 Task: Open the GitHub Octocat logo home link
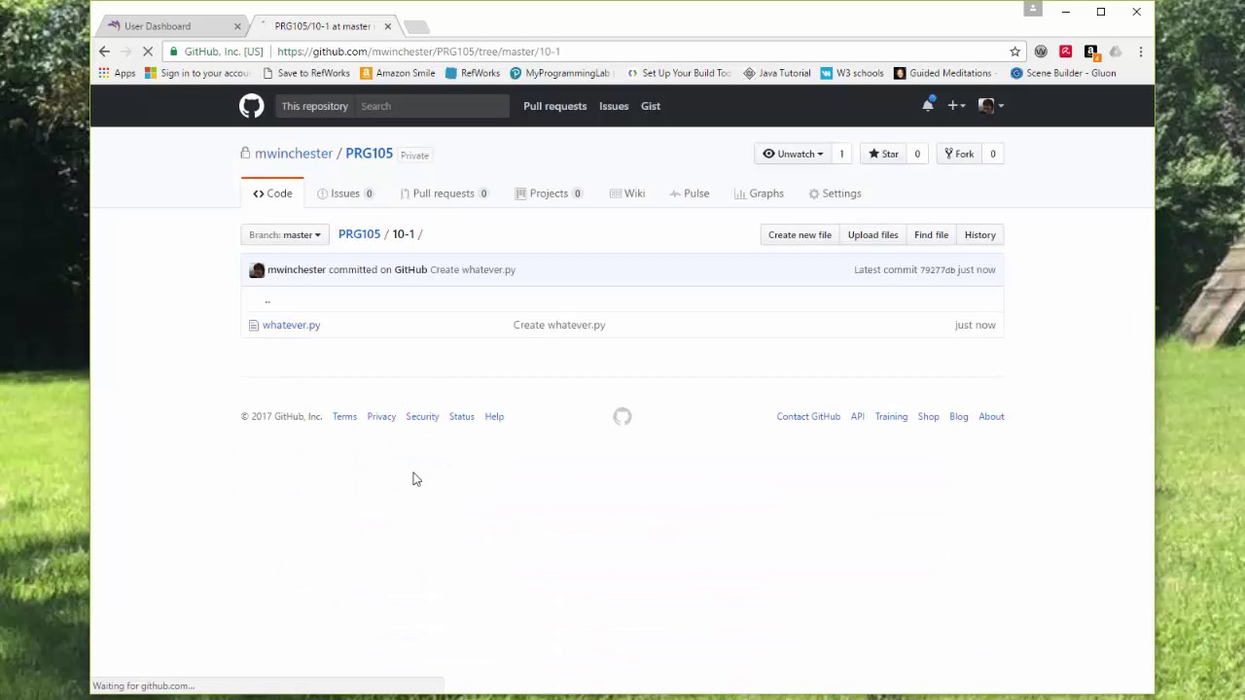[252, 106]
